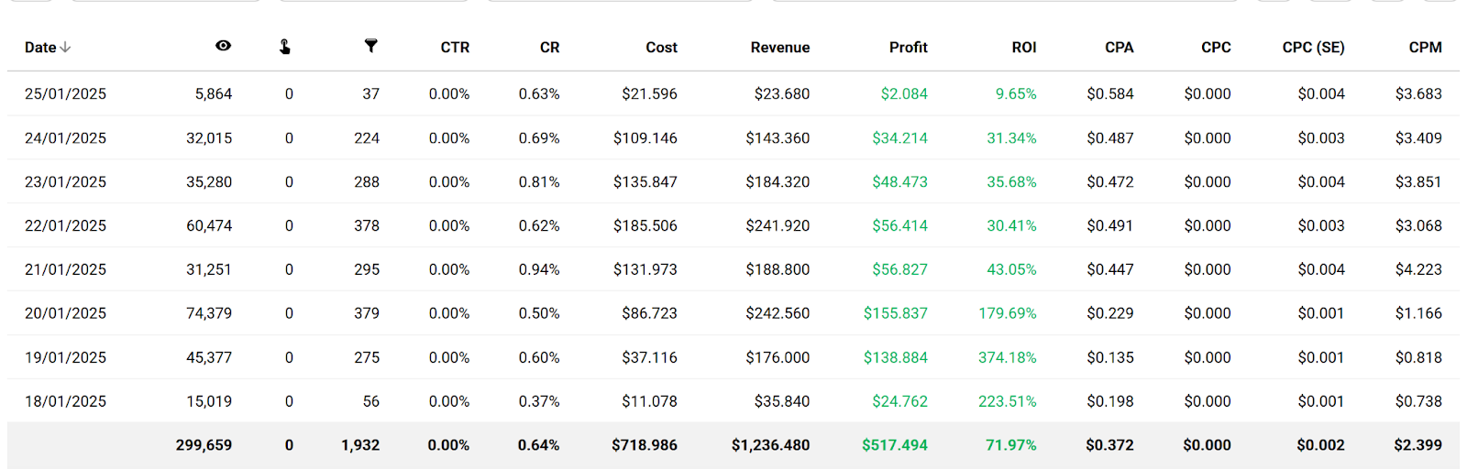
Task: Sort the table by CTR column
Action: 455,48
